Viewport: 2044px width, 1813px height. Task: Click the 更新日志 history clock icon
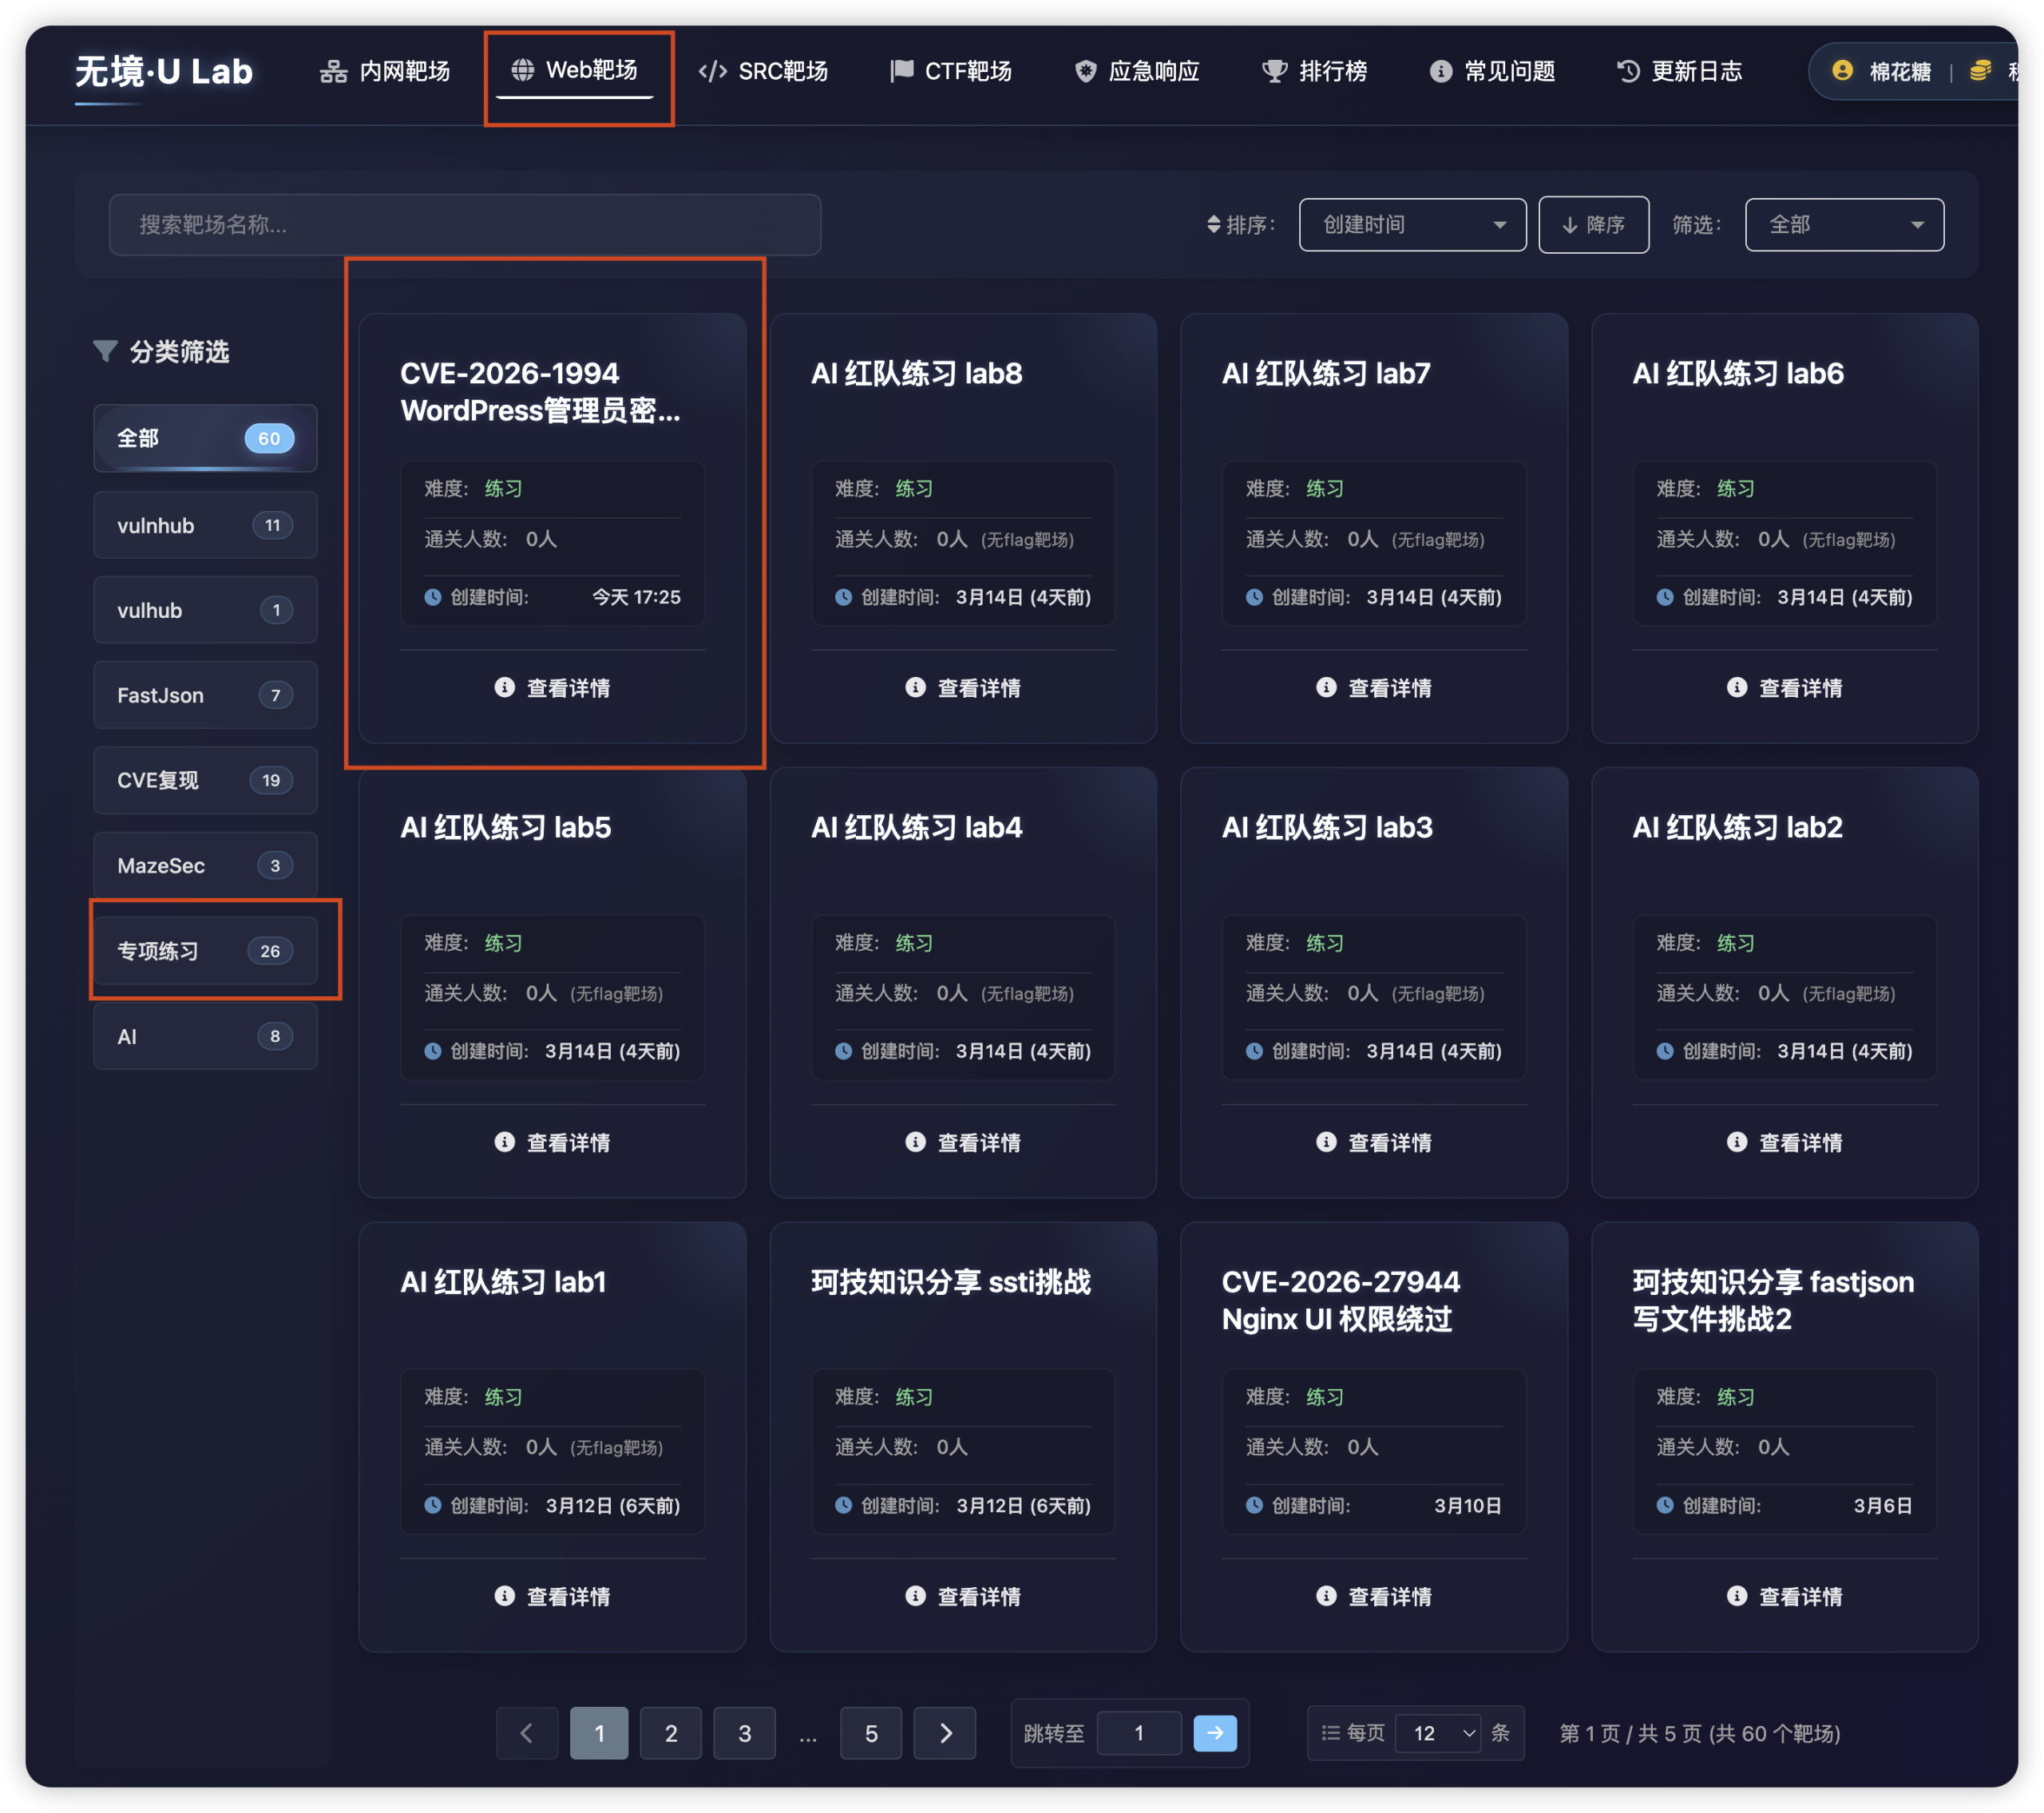pos(1628,71)
